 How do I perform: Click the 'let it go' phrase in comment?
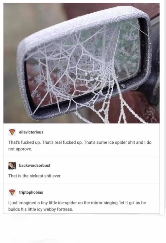click(127, 203)
